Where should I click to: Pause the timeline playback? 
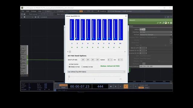coord(115,86)
